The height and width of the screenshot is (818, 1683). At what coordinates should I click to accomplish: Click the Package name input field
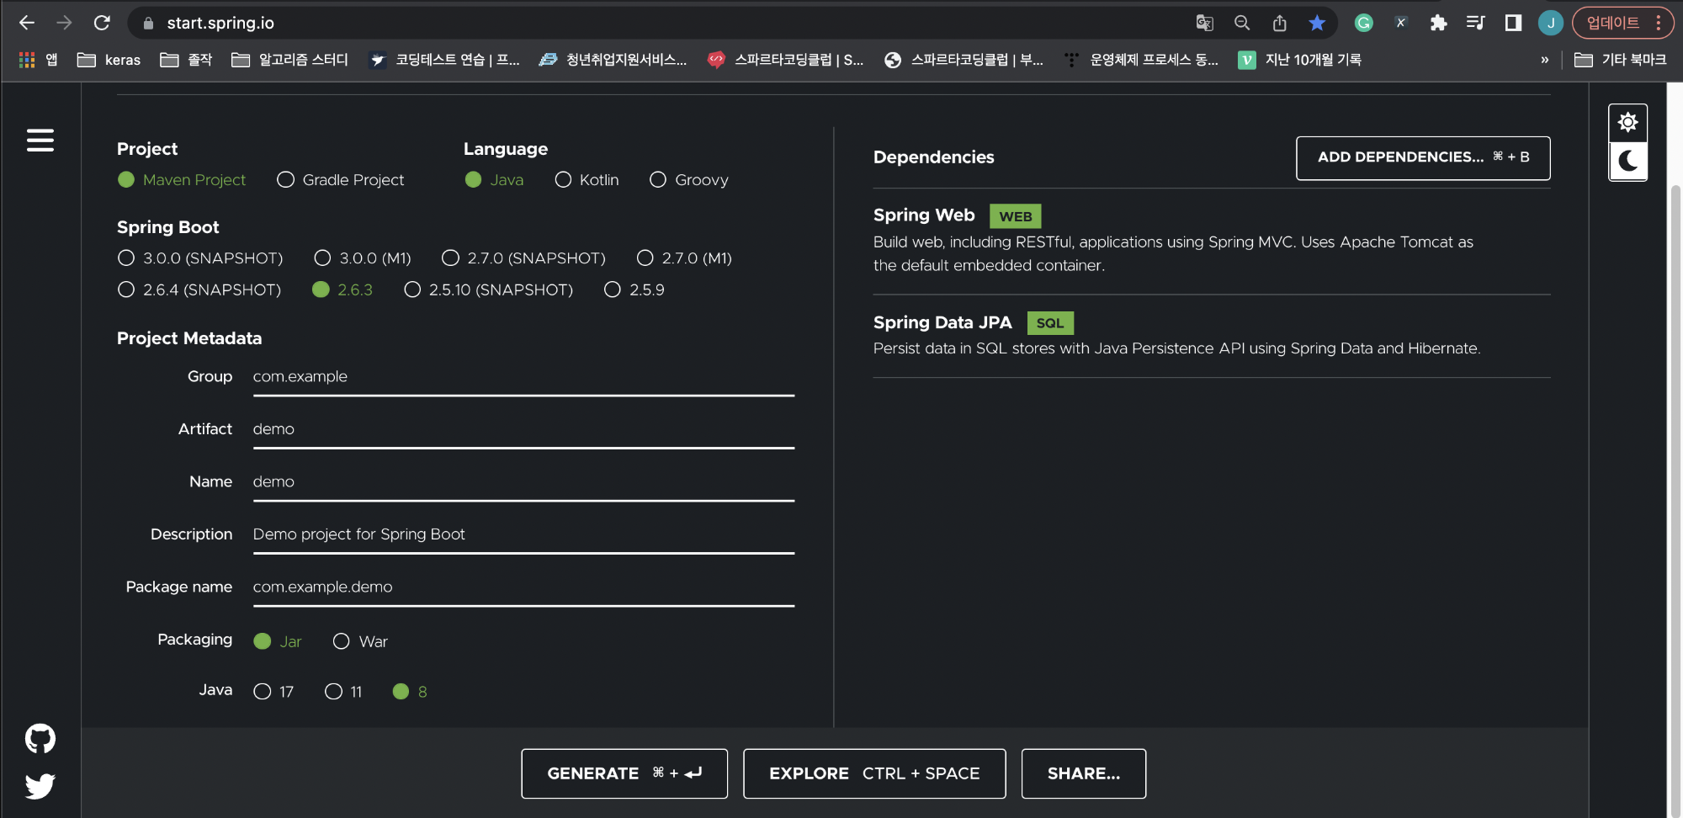point(523,587)
